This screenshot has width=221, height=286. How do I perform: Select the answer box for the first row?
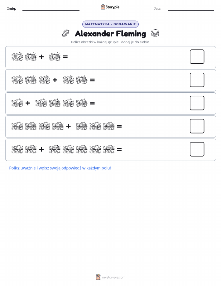(x=197, y=56)
